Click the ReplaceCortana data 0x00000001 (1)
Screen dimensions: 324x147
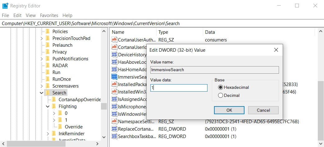[x=221, y=129]
